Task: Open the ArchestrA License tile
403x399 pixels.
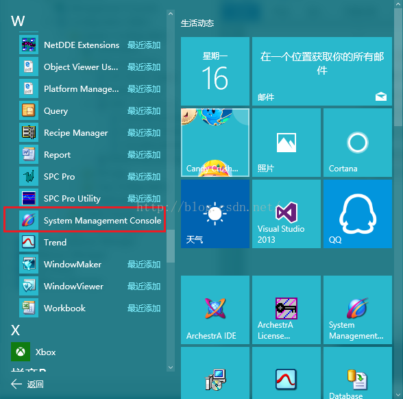Action: pos(286,310)
